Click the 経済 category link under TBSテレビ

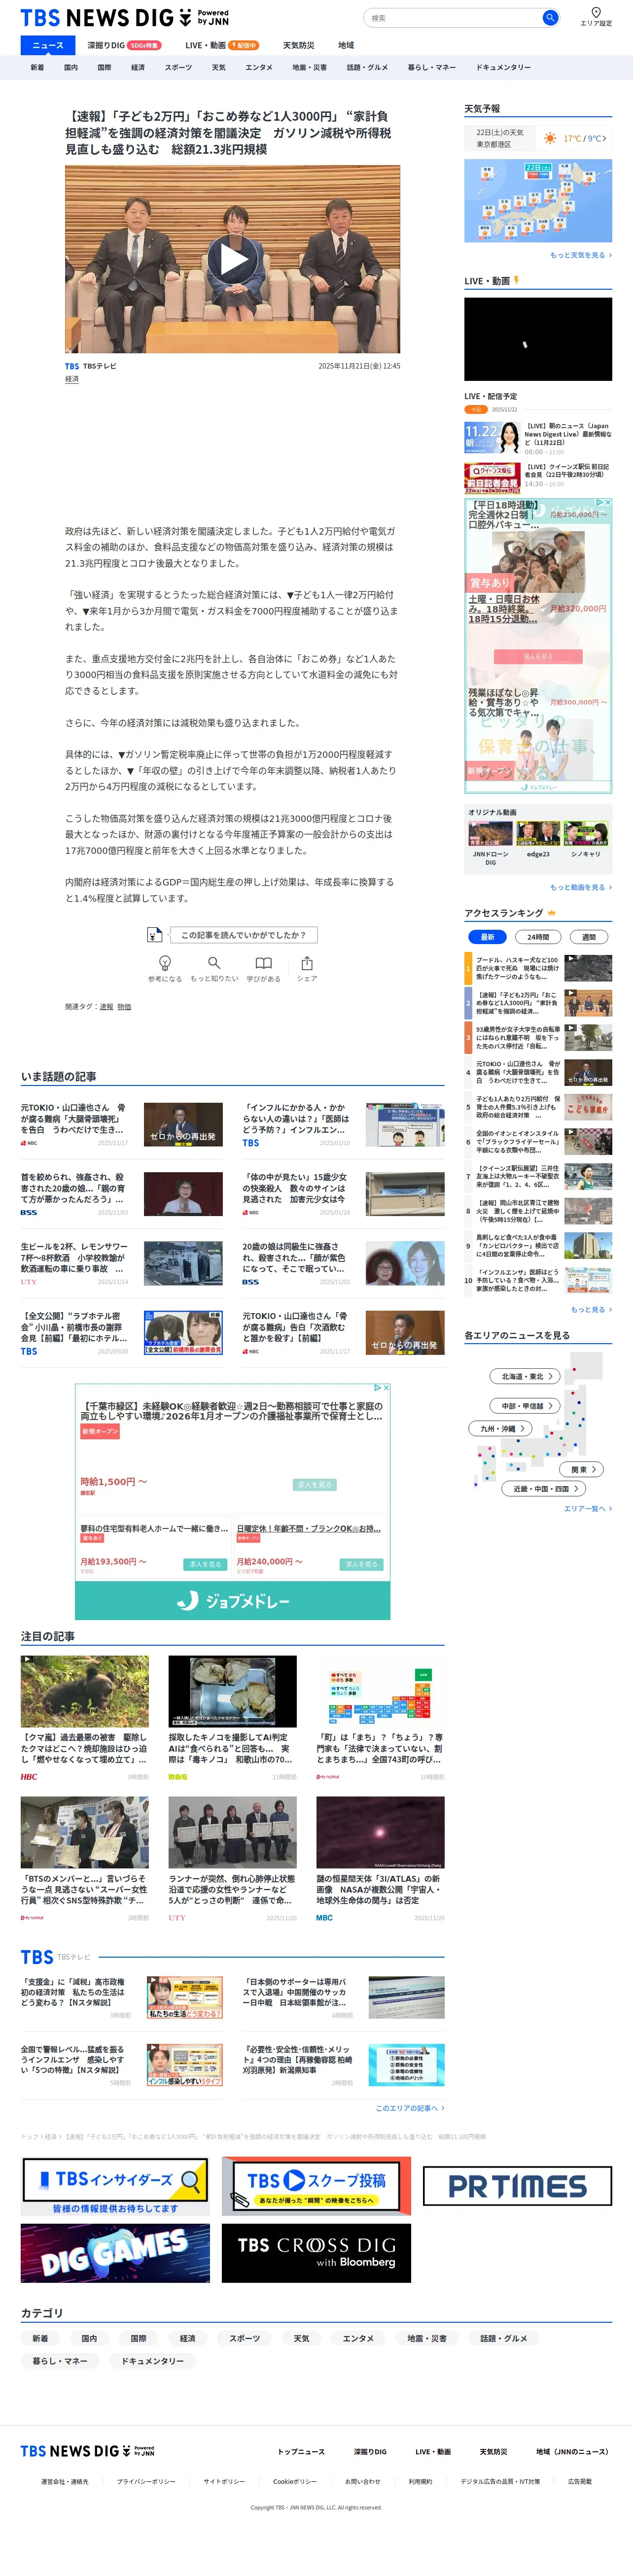(72, 379)
